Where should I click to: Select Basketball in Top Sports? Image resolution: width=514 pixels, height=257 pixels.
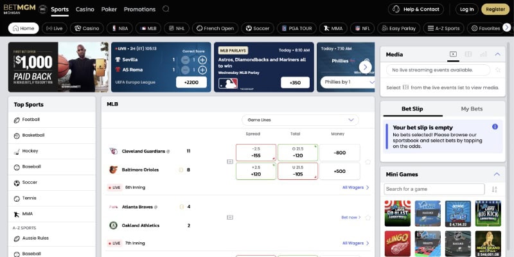pos(52,136)
